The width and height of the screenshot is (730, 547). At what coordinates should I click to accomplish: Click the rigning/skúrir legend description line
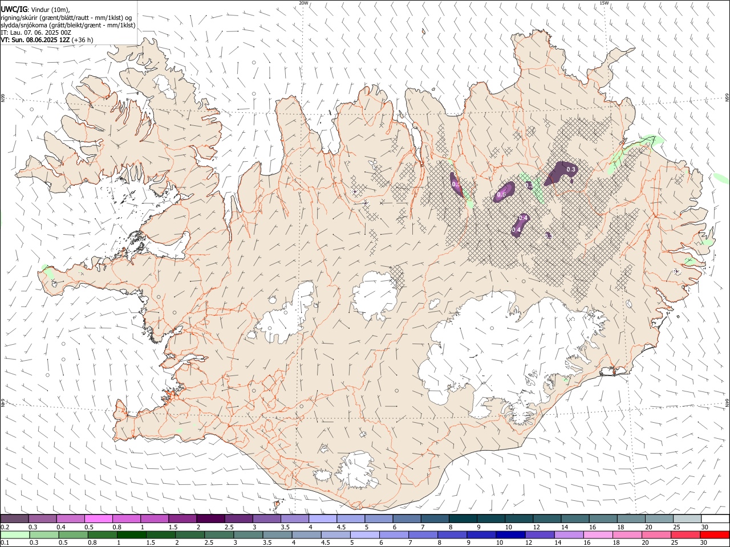pos(66,18)
